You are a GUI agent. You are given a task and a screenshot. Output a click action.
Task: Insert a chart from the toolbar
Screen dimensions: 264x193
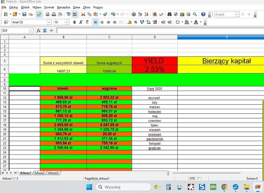[155, 14]
